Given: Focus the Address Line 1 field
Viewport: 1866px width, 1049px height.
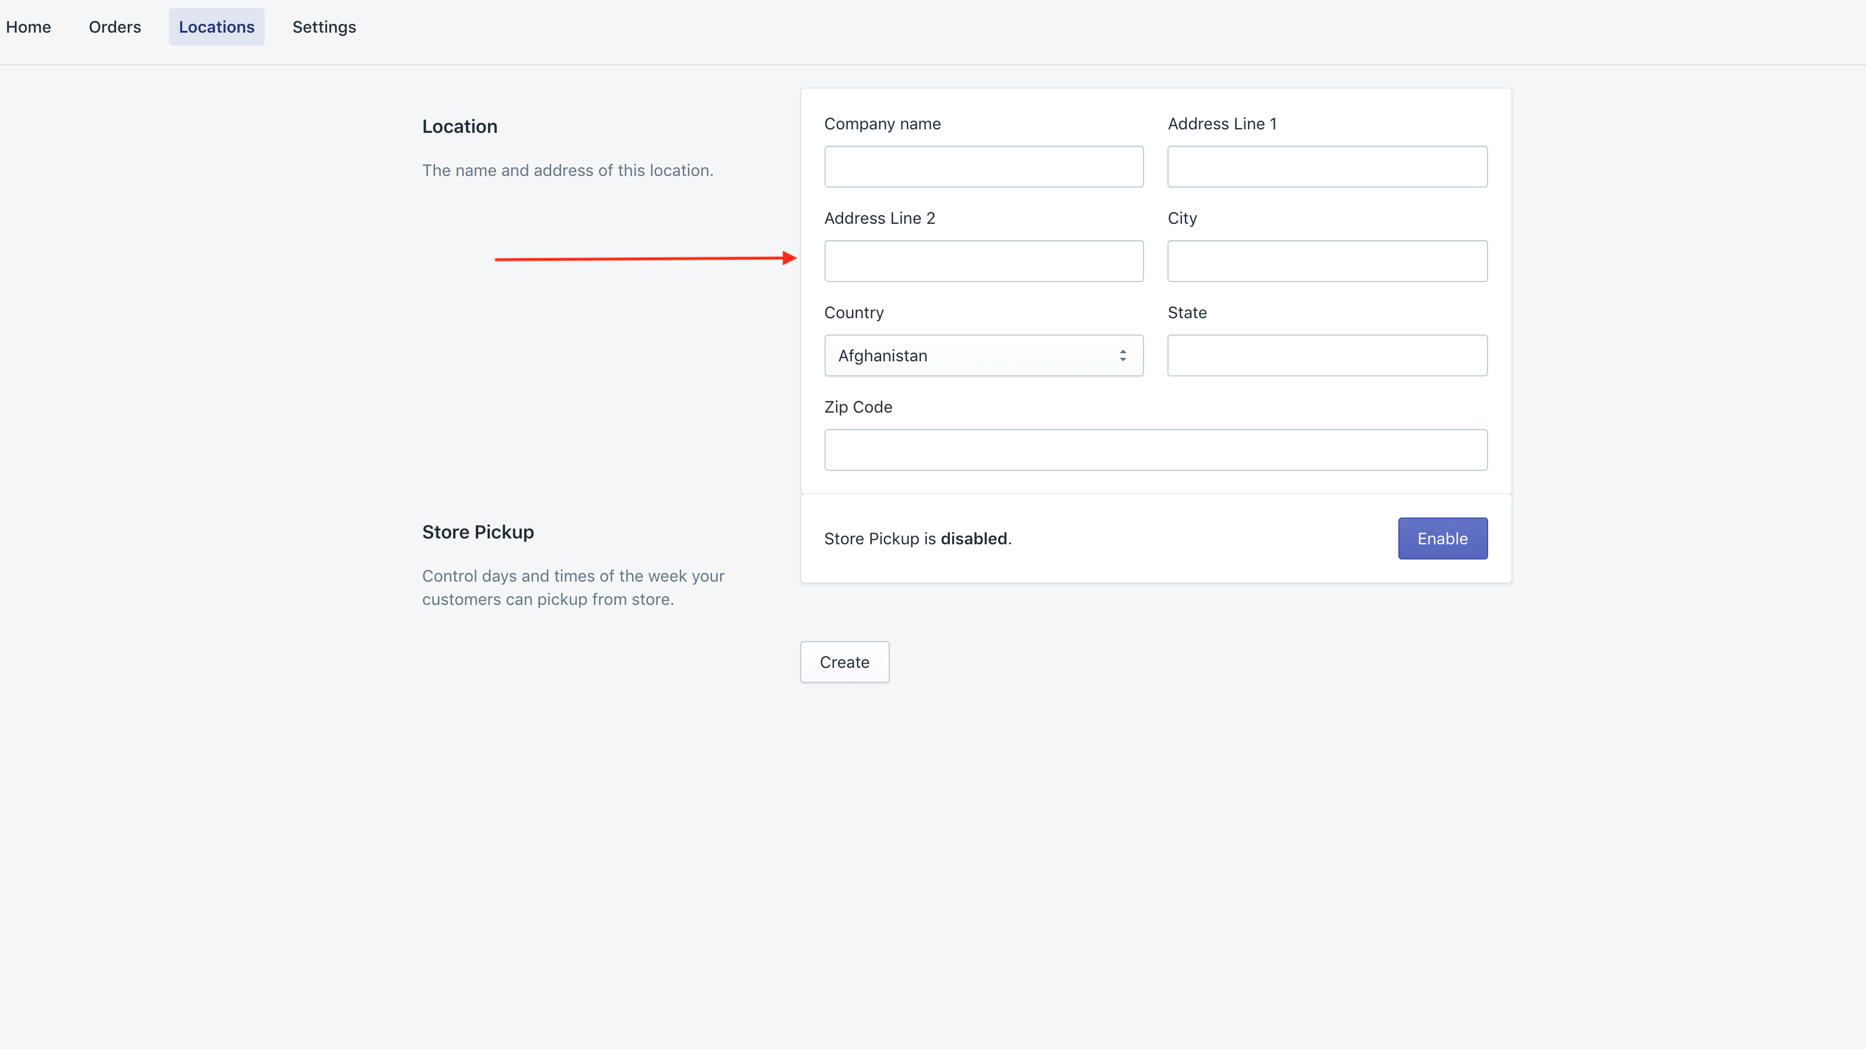Looking at the screenshot, I should pos(1327,167).
